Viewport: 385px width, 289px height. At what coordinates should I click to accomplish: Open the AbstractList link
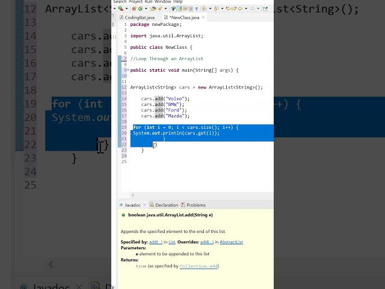click(x=231, y=242)
